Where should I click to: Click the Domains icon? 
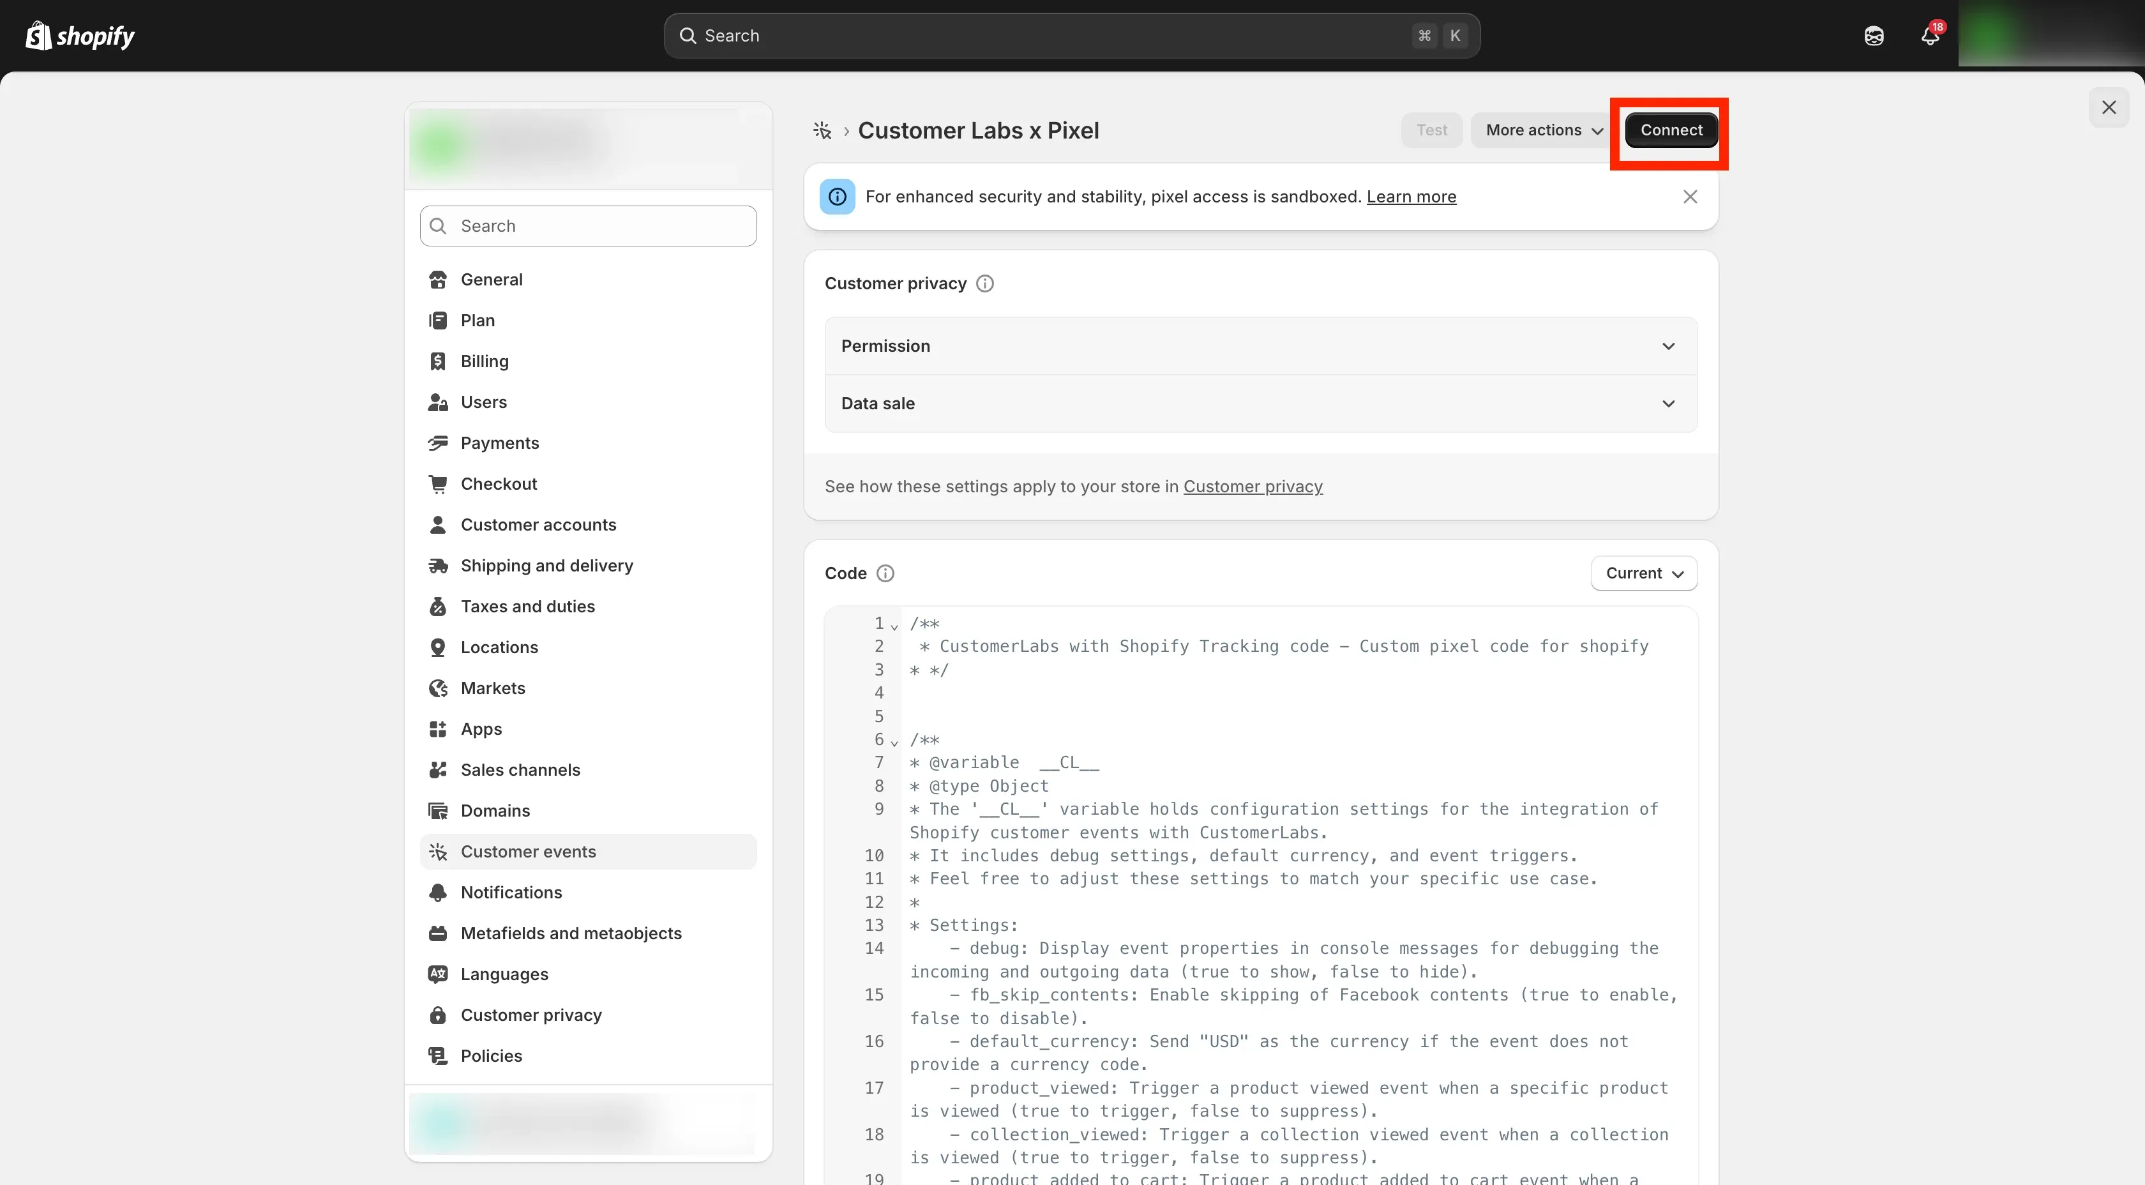coord(438,810)
